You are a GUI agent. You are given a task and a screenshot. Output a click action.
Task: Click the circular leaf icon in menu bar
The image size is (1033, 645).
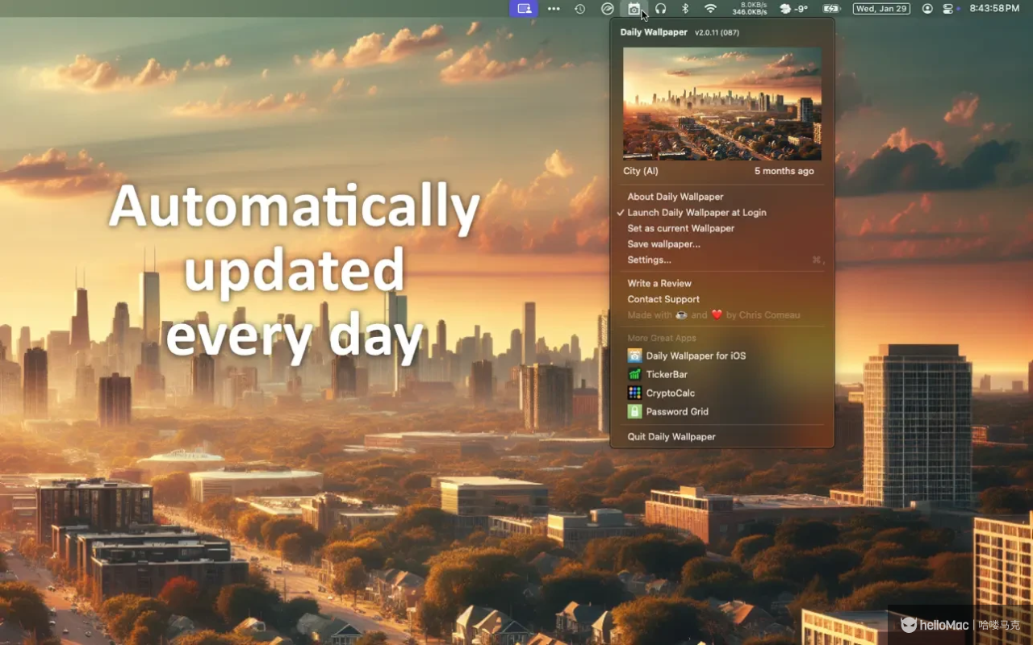(x=608, y=9)
